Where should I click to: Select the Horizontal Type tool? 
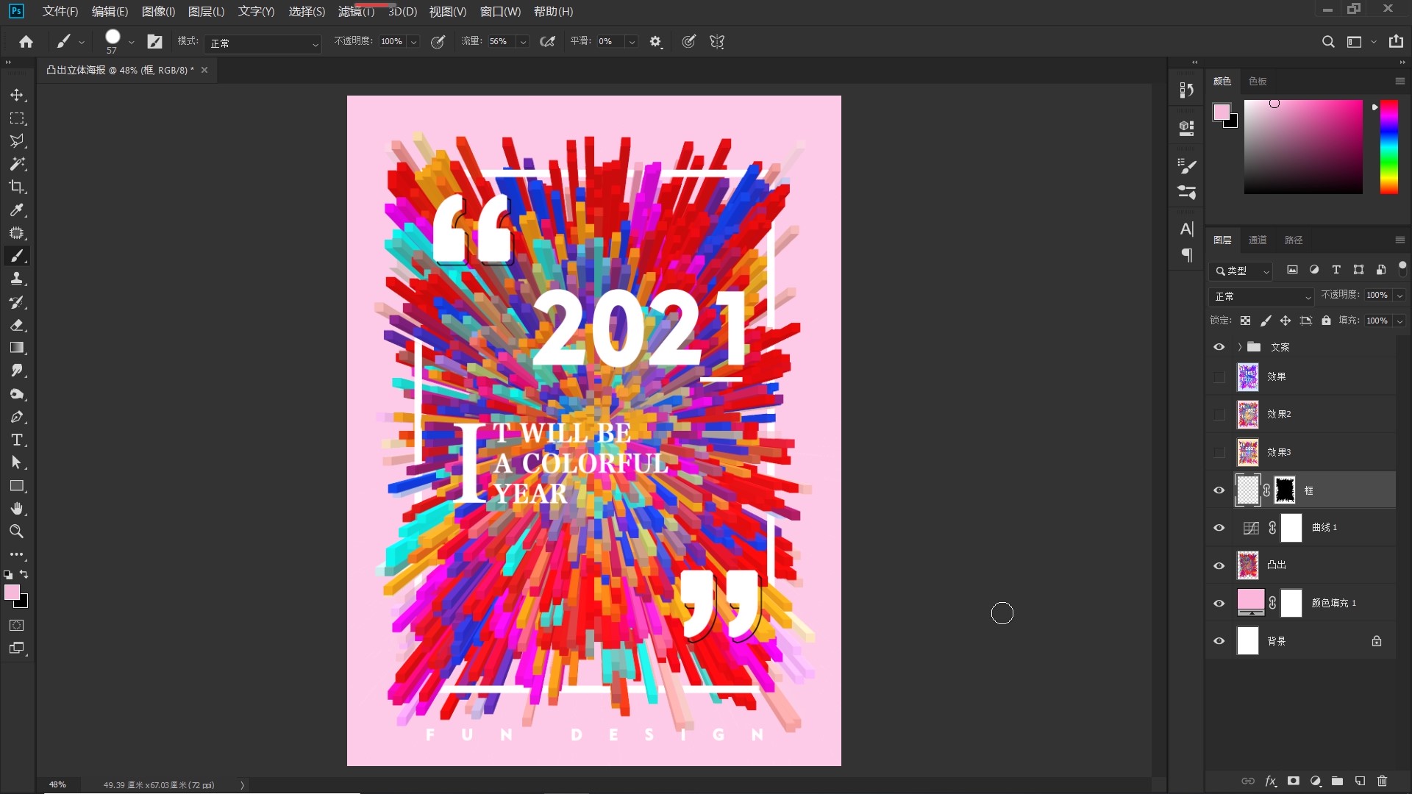tap(17, 440)
